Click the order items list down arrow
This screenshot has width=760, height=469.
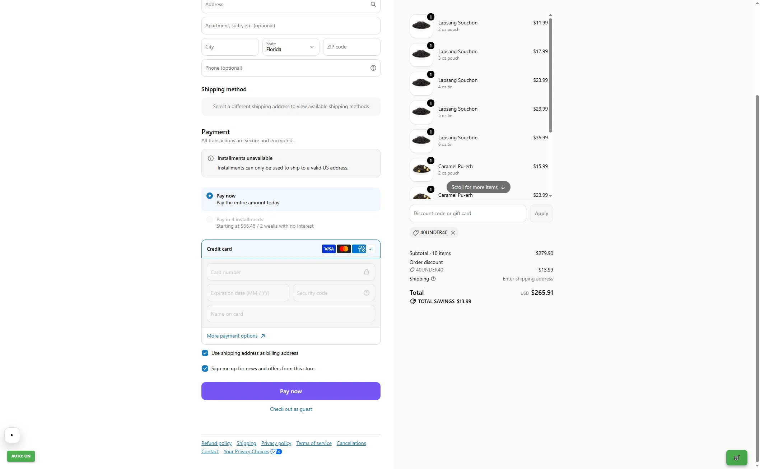click(550, 196)
